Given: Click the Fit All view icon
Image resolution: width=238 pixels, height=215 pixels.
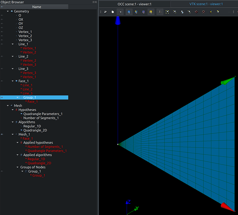Looking at the screenshot, I should (167, 12).
